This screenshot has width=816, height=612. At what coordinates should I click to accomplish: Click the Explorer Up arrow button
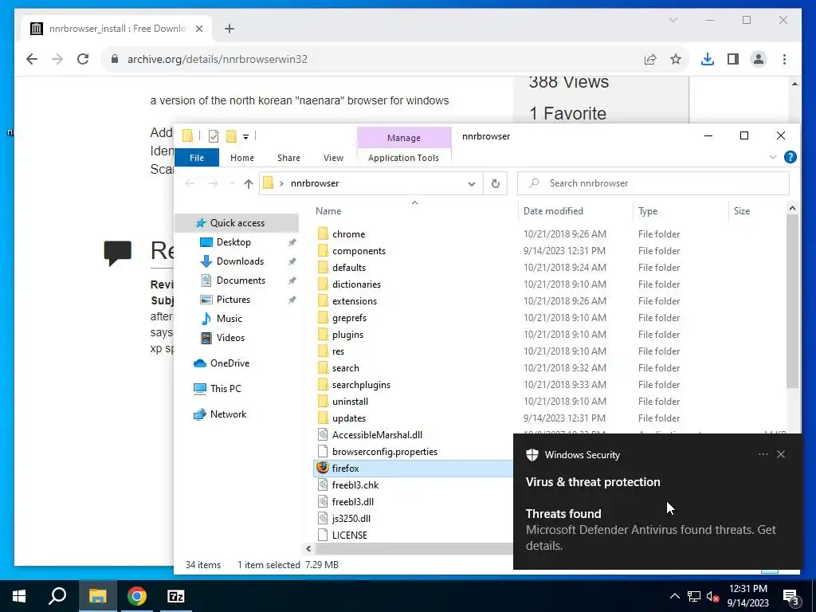pyautogui.click(x=249, y=183)
